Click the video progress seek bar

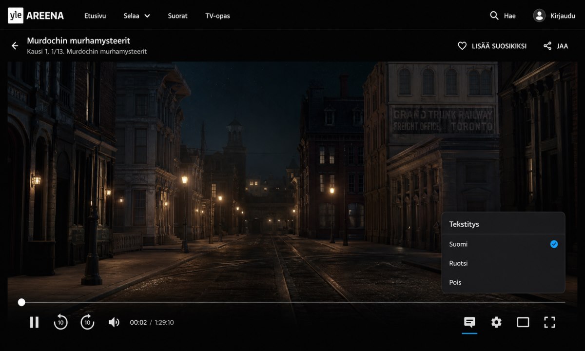tap(292, 302)
